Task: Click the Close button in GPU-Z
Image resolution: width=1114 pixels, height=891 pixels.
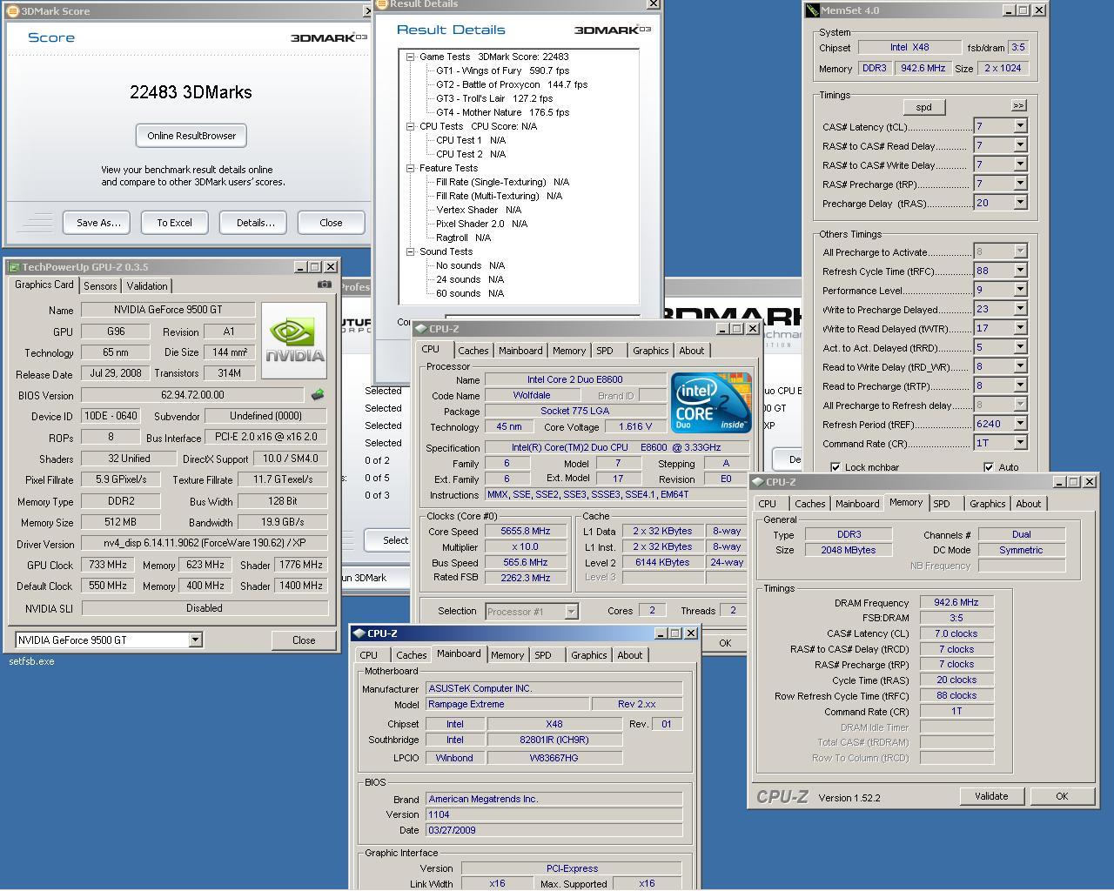Action: pyautogui.click(x=304, y=640)
